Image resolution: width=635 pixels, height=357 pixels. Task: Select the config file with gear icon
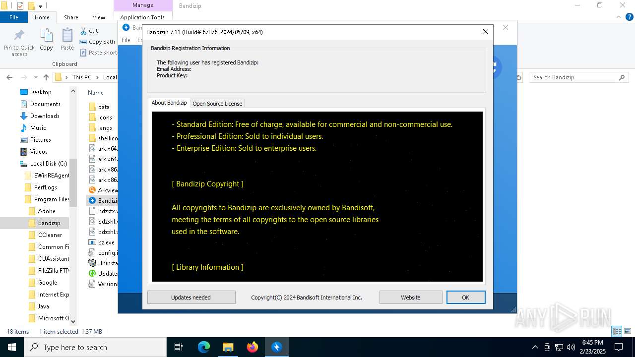(92, 253)
